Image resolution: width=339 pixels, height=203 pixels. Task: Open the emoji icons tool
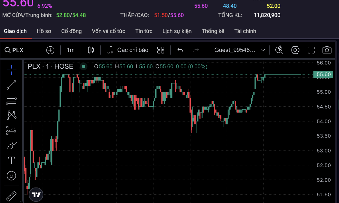tap(11, 176)
